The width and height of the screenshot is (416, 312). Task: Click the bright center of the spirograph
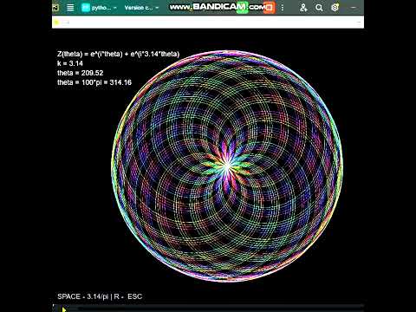point(227,166)
